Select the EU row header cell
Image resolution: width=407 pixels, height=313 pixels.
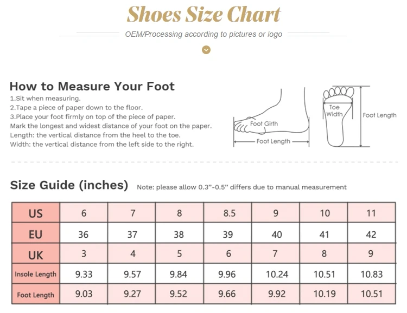[x=35, y=234]
